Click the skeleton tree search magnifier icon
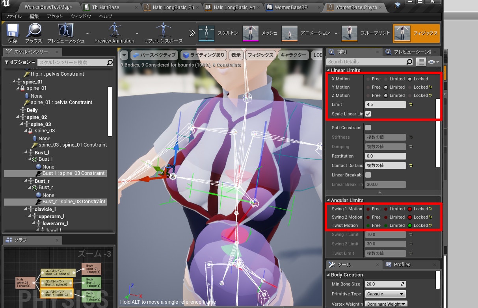This screenshot has height=308, width=478. 110,63
